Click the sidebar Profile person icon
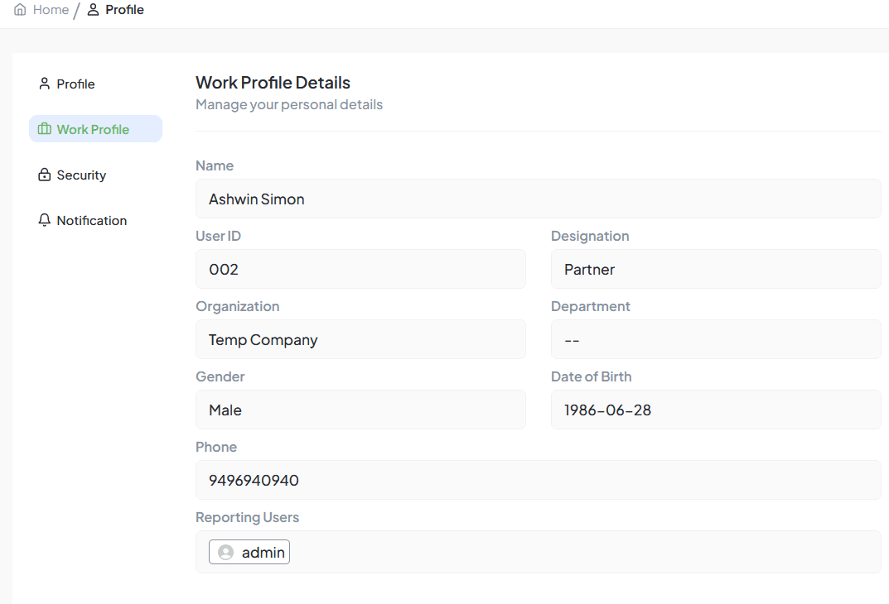The height and width of the screenshot is (604, 889). (x=45, y=84)
